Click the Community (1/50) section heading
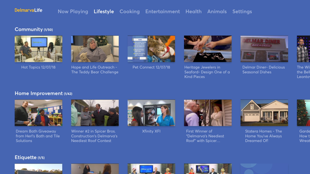Viewport: 310px width, 174px height. [34, 29]
